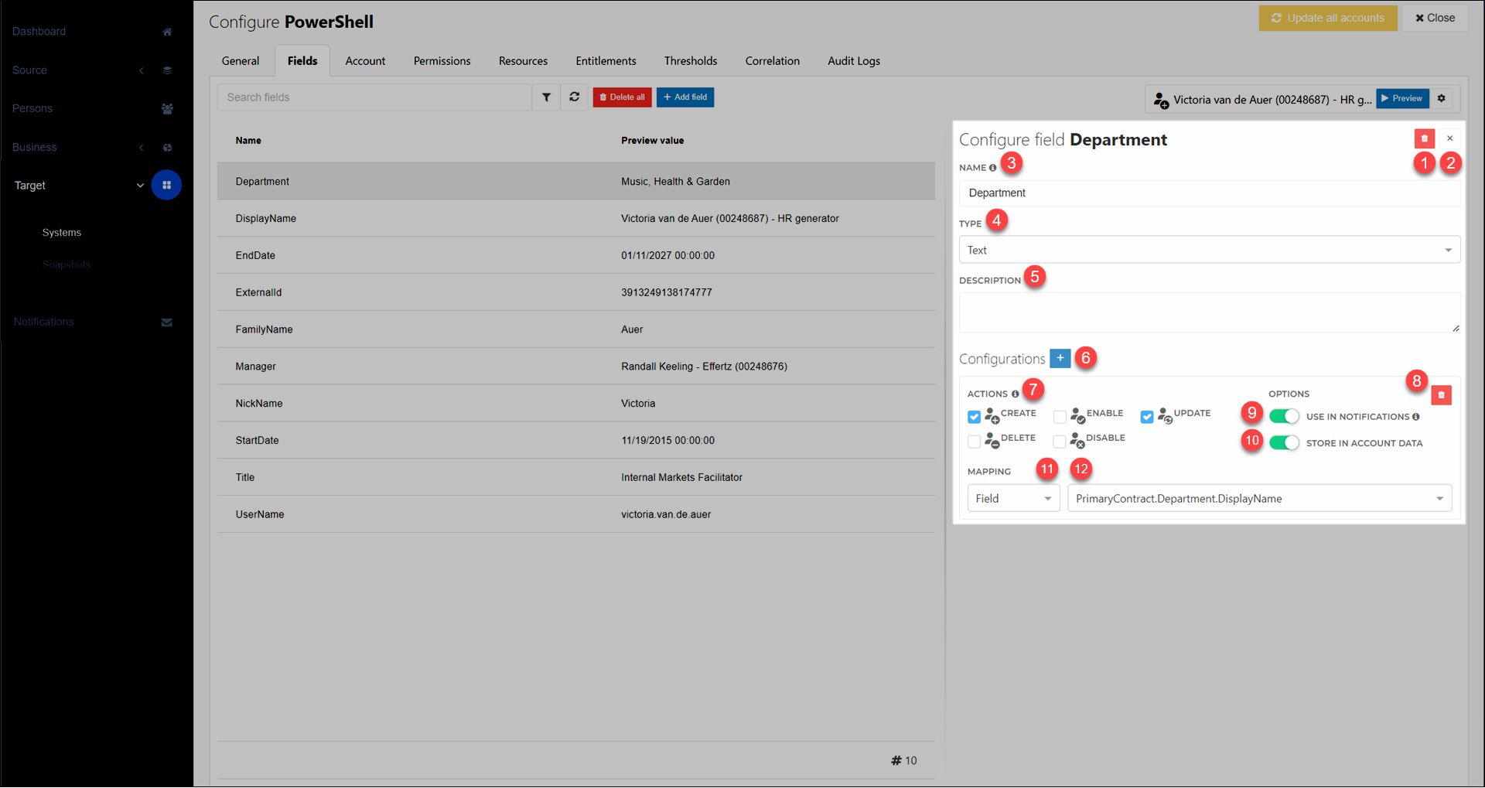Expand the Source menu chevron
The width and height of the screenshot is (1485, 788).
coord(141,70)
